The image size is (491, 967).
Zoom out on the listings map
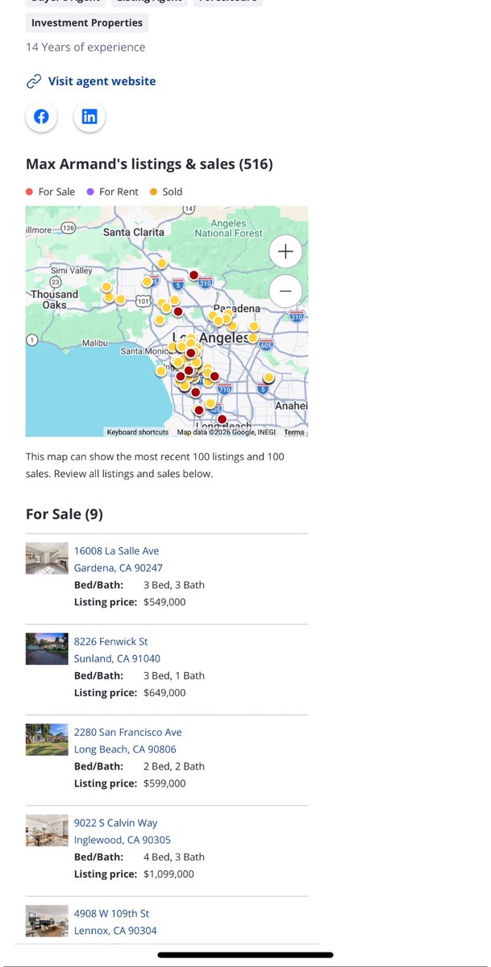point(285,290)
